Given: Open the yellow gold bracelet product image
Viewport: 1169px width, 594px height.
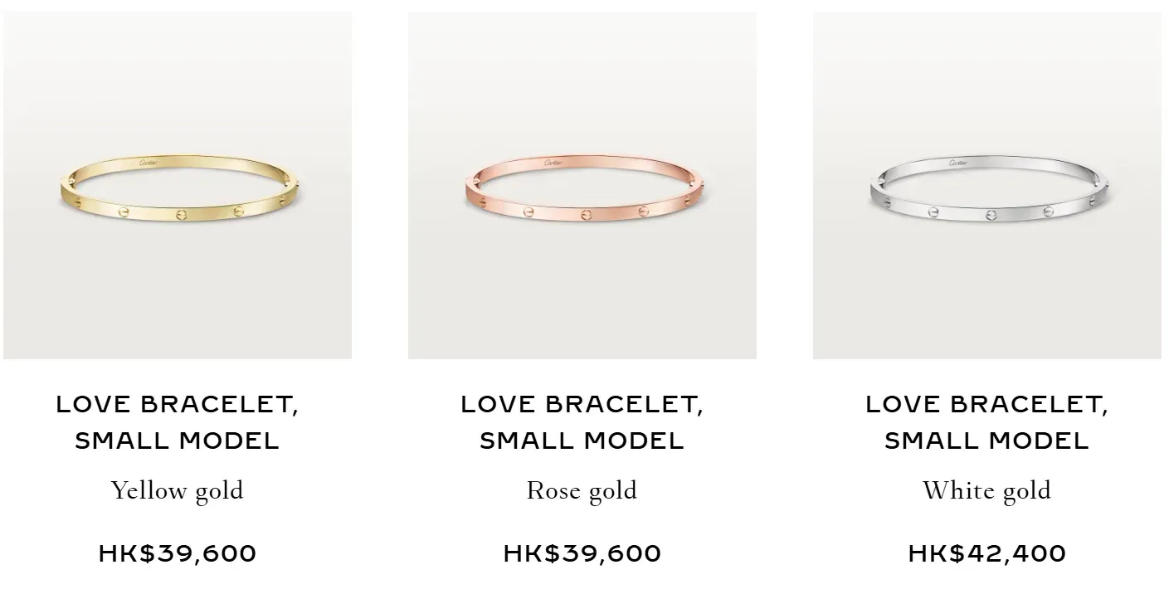Looking at the screenshot, I should [178, 185].
